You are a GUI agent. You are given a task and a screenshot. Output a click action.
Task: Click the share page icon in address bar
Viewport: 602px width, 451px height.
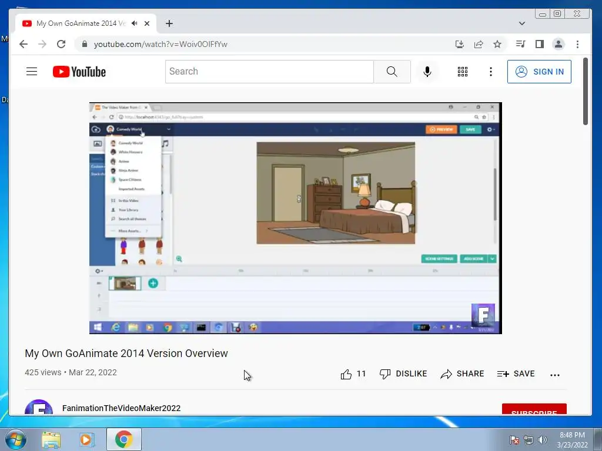click(479, 44)
